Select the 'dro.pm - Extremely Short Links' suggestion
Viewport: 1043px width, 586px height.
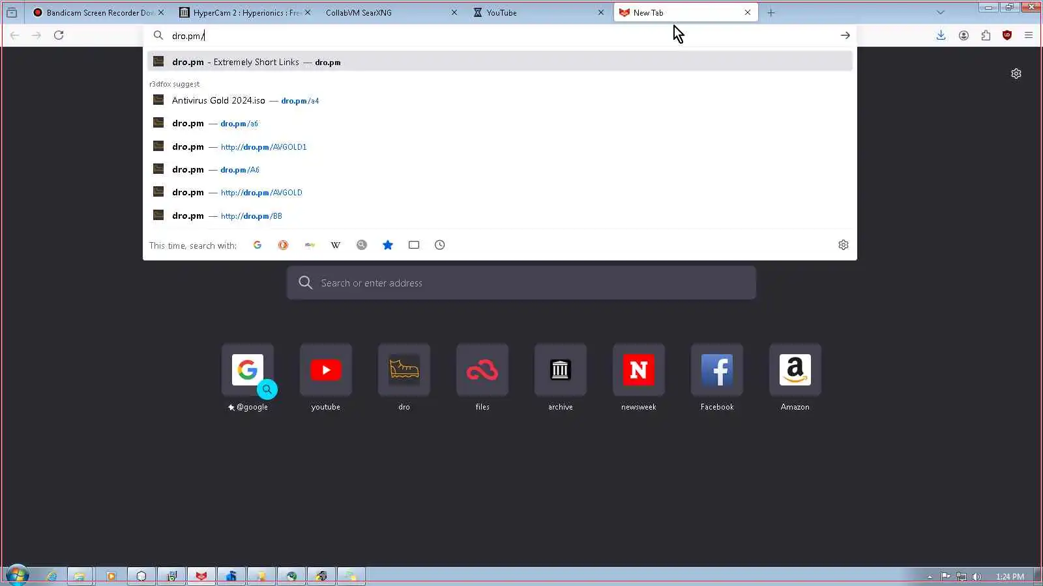(x=500, y=62)
